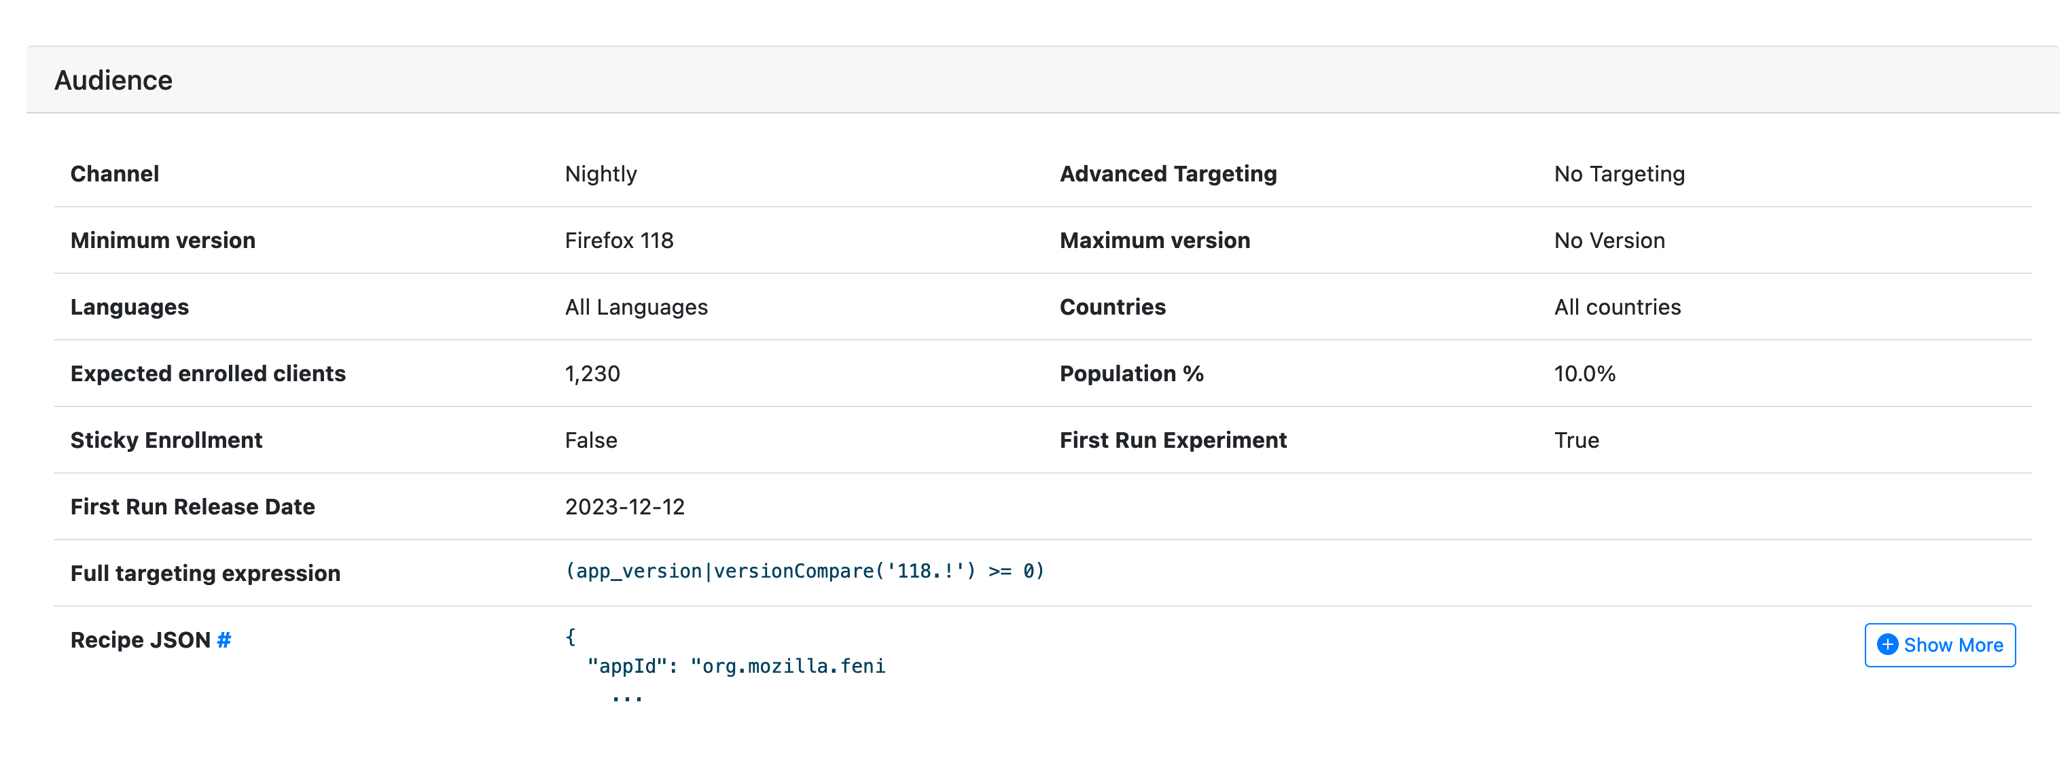Click the All countries value
This screenshot has height=757, width=2072.
point(1618,306)
